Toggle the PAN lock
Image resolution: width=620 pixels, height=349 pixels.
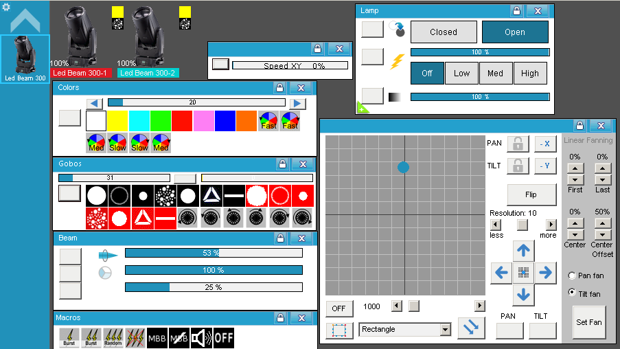pos(518,144)
